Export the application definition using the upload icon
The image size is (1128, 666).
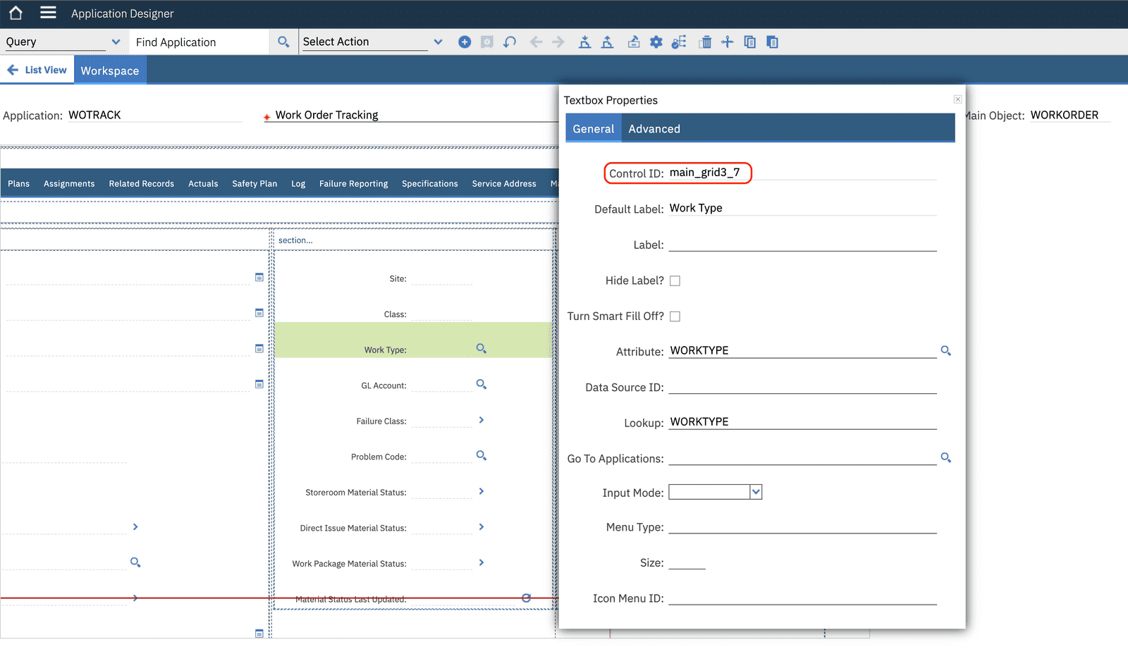607,42
